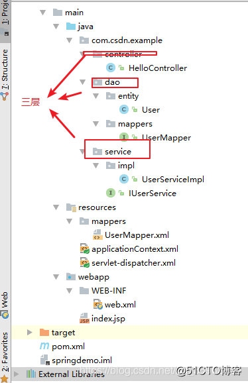Screen dimensions: 248x383
Task: Select springdemo.iml file name
Action: tap(82, 360)
